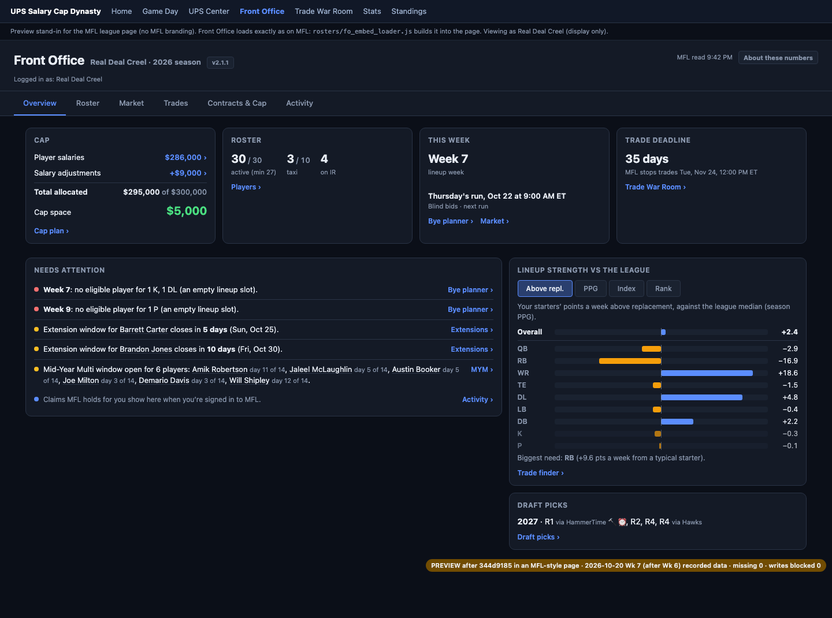Open Market link in This Week card
Screen dimensions: 832x618
[x=495, y=221]
